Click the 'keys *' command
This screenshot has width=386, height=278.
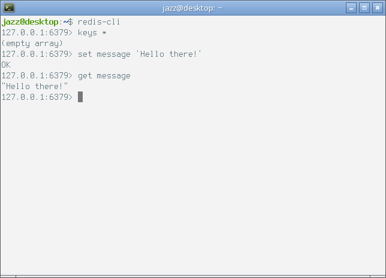tap(92, 33)
